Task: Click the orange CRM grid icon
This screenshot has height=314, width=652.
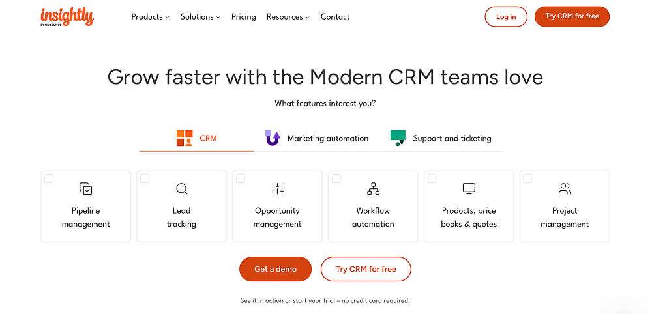Action: tap(185, 138)
